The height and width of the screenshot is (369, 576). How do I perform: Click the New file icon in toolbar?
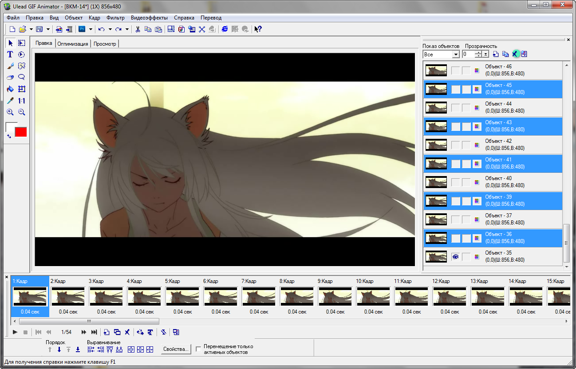tap(12, 29)
